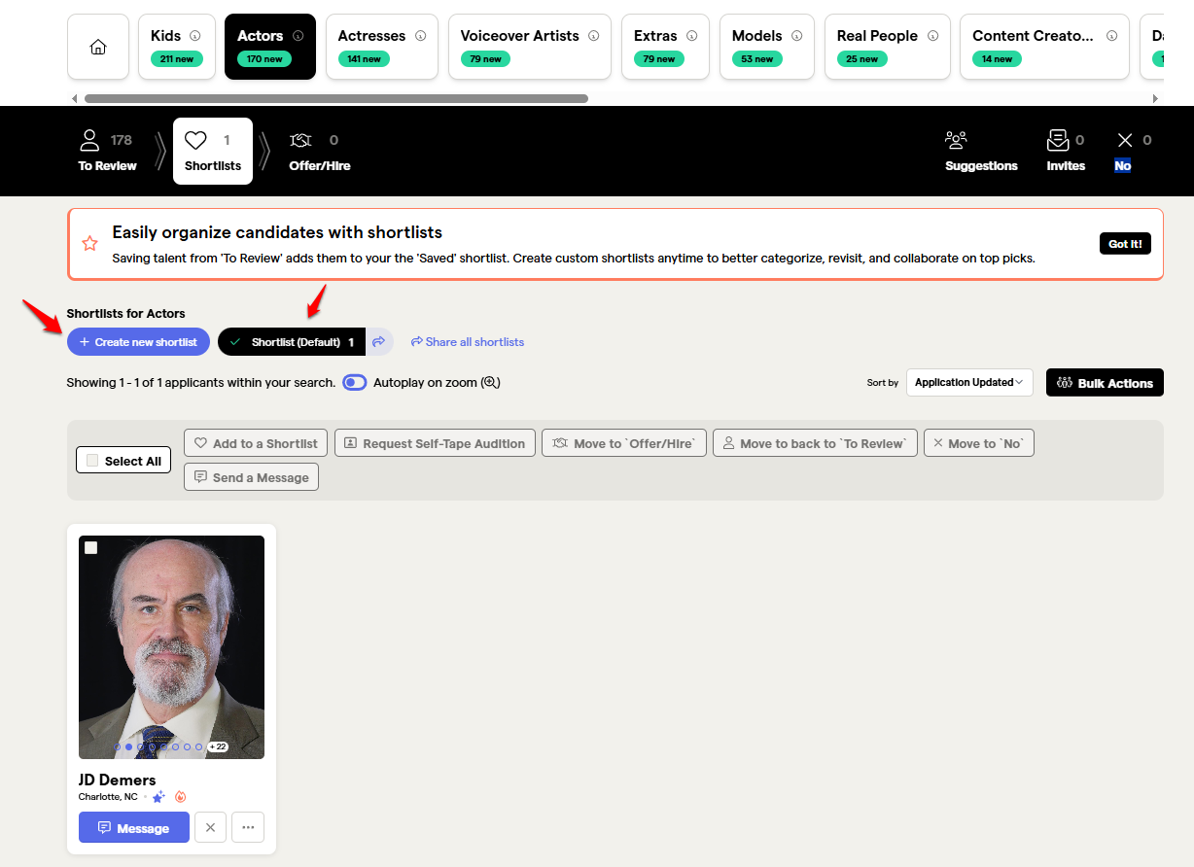Click the X reject button on JD Demers card
The height and width of the screenshot is (867, 1194).
pos(211,828)
